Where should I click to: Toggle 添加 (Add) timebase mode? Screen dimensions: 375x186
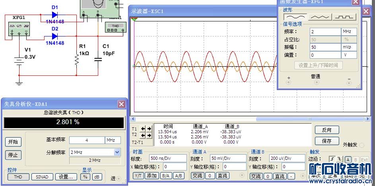[152, 176]
